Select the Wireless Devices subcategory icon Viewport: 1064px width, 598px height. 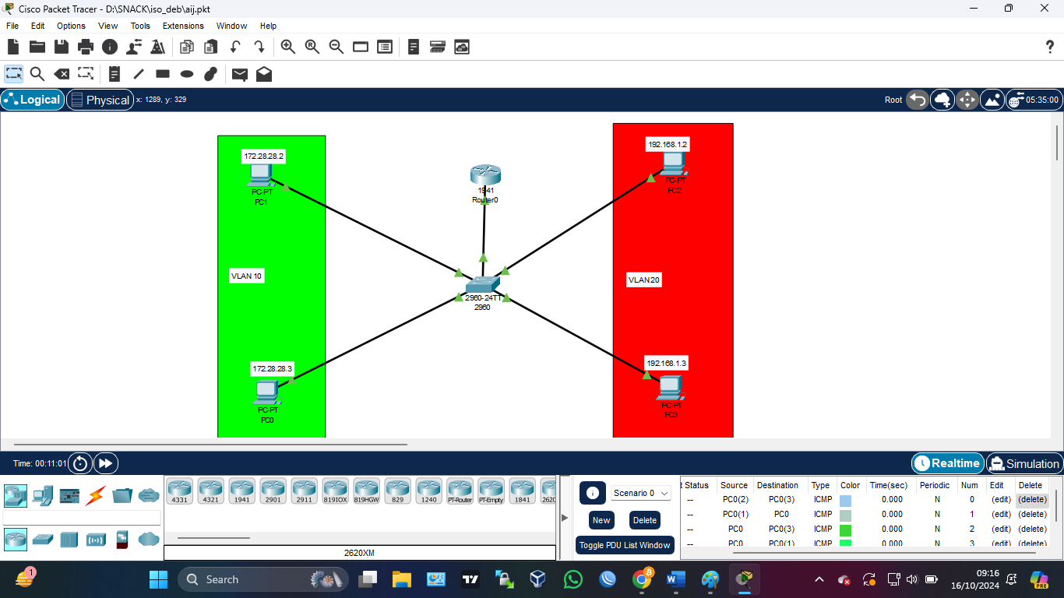click(96, 538)
